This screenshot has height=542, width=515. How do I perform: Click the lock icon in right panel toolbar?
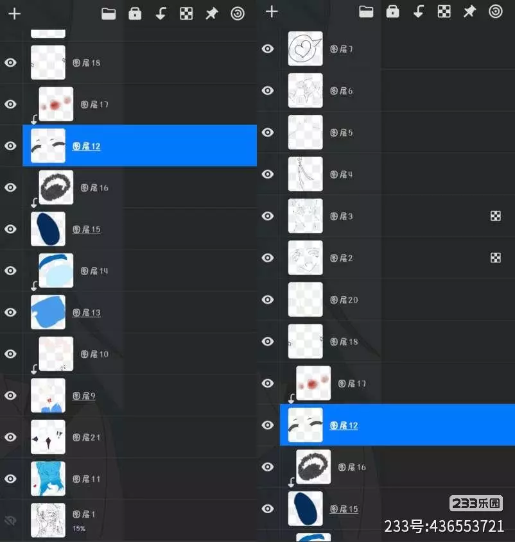coord(392,12)
